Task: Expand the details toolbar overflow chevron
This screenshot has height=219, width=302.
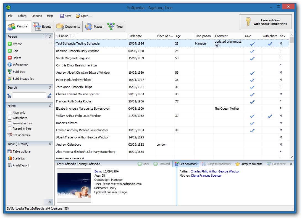Action: 291,164
